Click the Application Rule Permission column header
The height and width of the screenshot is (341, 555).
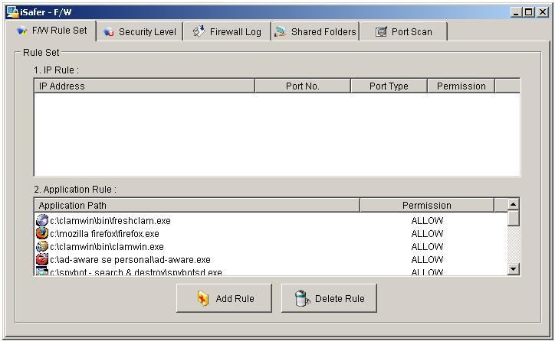tap(427, 206)
